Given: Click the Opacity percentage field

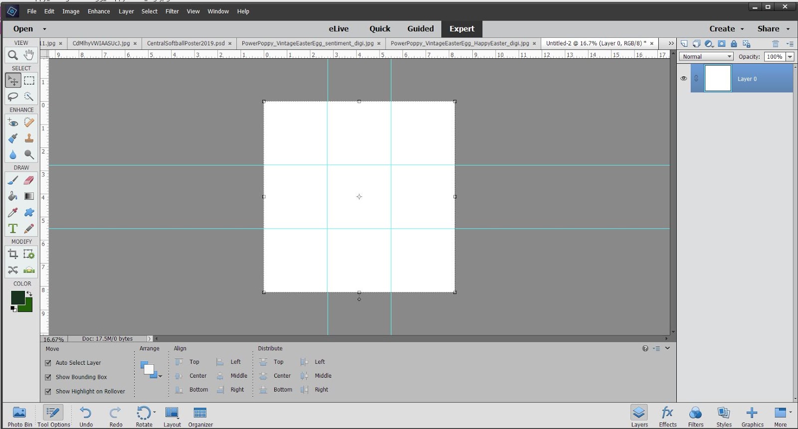Looking at the screenshot, I should pos(775,57).
